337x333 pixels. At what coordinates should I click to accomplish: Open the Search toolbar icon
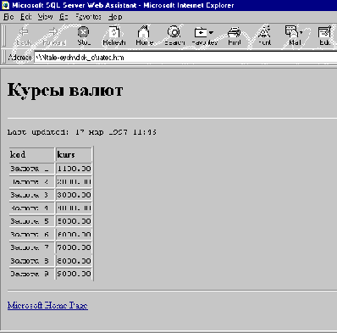(x=174, y=32)
